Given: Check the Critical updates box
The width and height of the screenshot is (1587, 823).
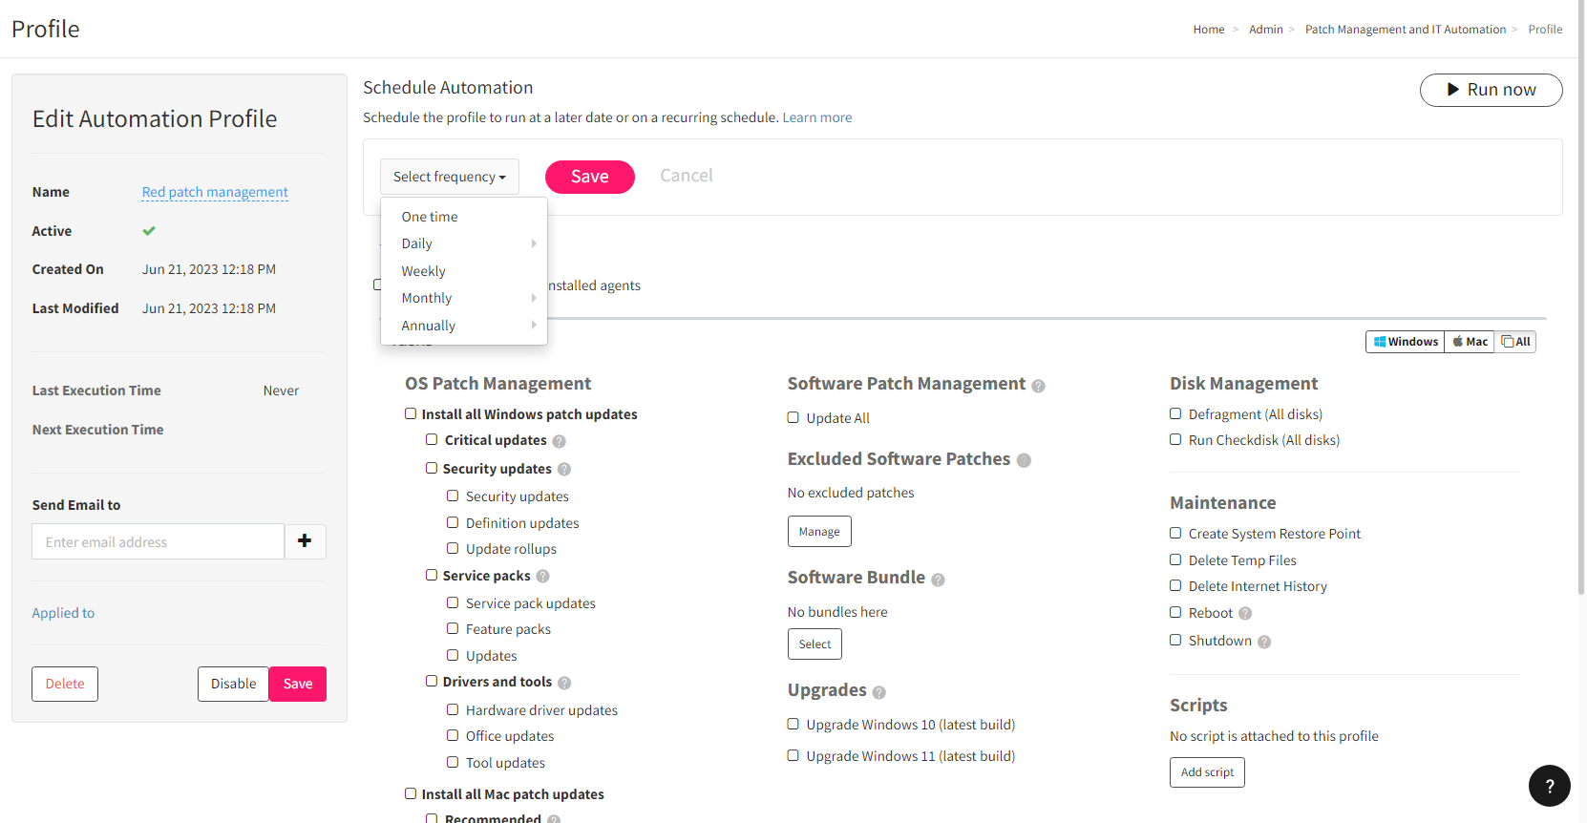Looking at the screenshot, I should [432, 439].
